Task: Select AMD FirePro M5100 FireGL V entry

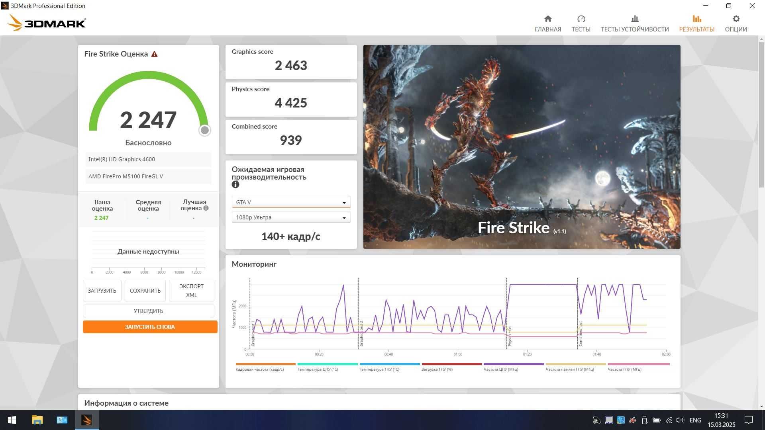Action: coord(148,176)
